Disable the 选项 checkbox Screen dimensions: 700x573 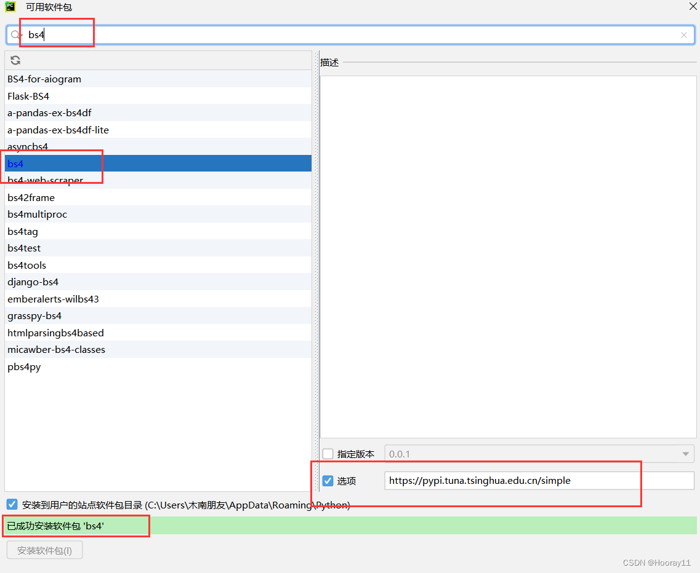pyautogui.click(x=328, y=480)
